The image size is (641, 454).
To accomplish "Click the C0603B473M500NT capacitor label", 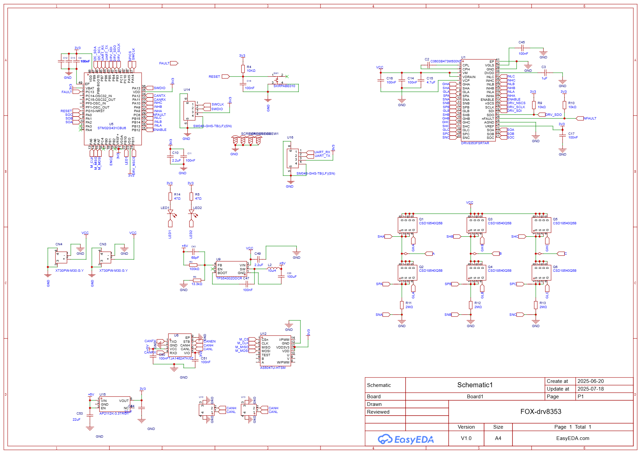I will point(445,61).
